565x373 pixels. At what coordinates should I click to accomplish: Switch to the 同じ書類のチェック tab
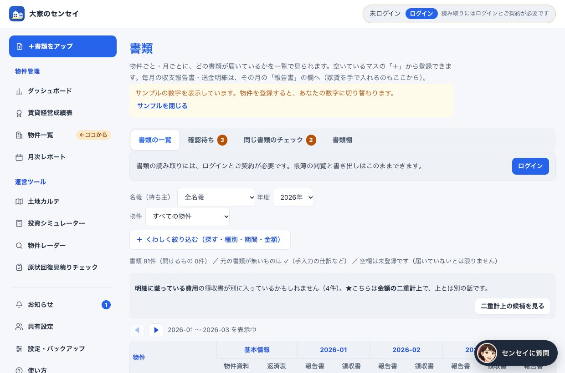[x=280, y=140]
